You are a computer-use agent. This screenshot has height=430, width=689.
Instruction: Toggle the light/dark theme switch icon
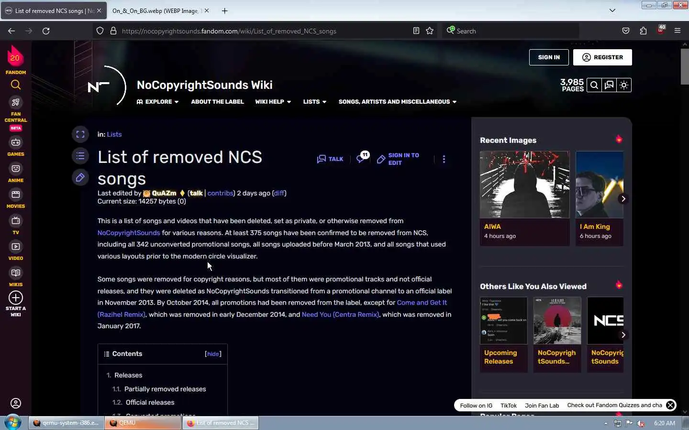(x=624, y=85)
